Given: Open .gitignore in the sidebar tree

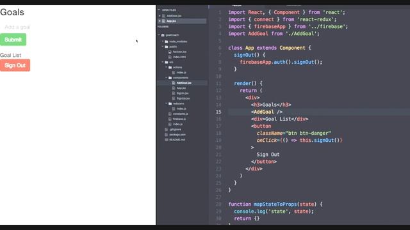Looking at the screenshot, I should (175, 129).
